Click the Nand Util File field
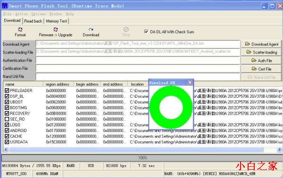This screenshot has height=178, width=283. click(138, 77)
